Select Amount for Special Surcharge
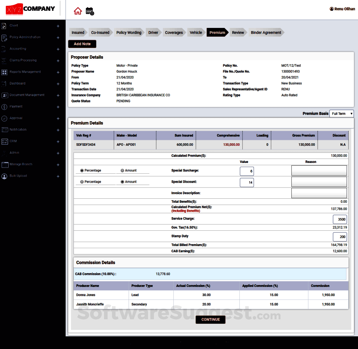Image resolution: width=358 pixels, height=349 pixels. (123, 171)
